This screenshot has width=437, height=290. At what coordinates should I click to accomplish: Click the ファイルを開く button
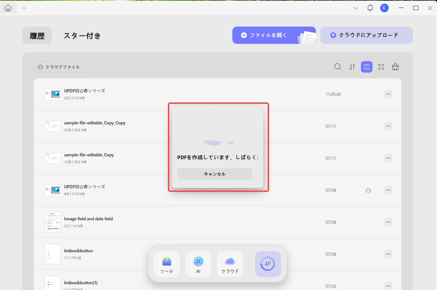pyautogui.click(x=274, y=35)
